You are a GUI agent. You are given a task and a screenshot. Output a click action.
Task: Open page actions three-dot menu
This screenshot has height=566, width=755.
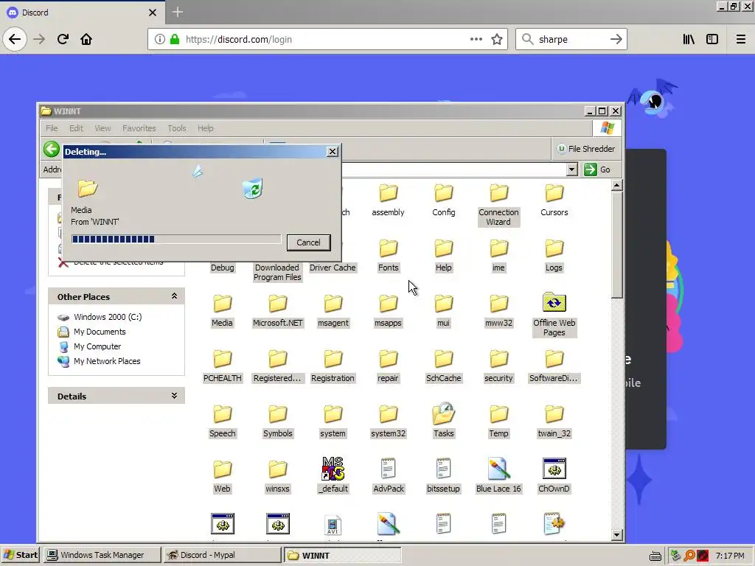coord(476,40)
